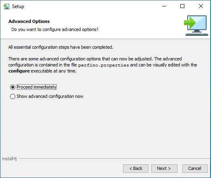Screen dimensions: 211x178
Task: Click the green arrow on the header image
Action: coord(190,23)
